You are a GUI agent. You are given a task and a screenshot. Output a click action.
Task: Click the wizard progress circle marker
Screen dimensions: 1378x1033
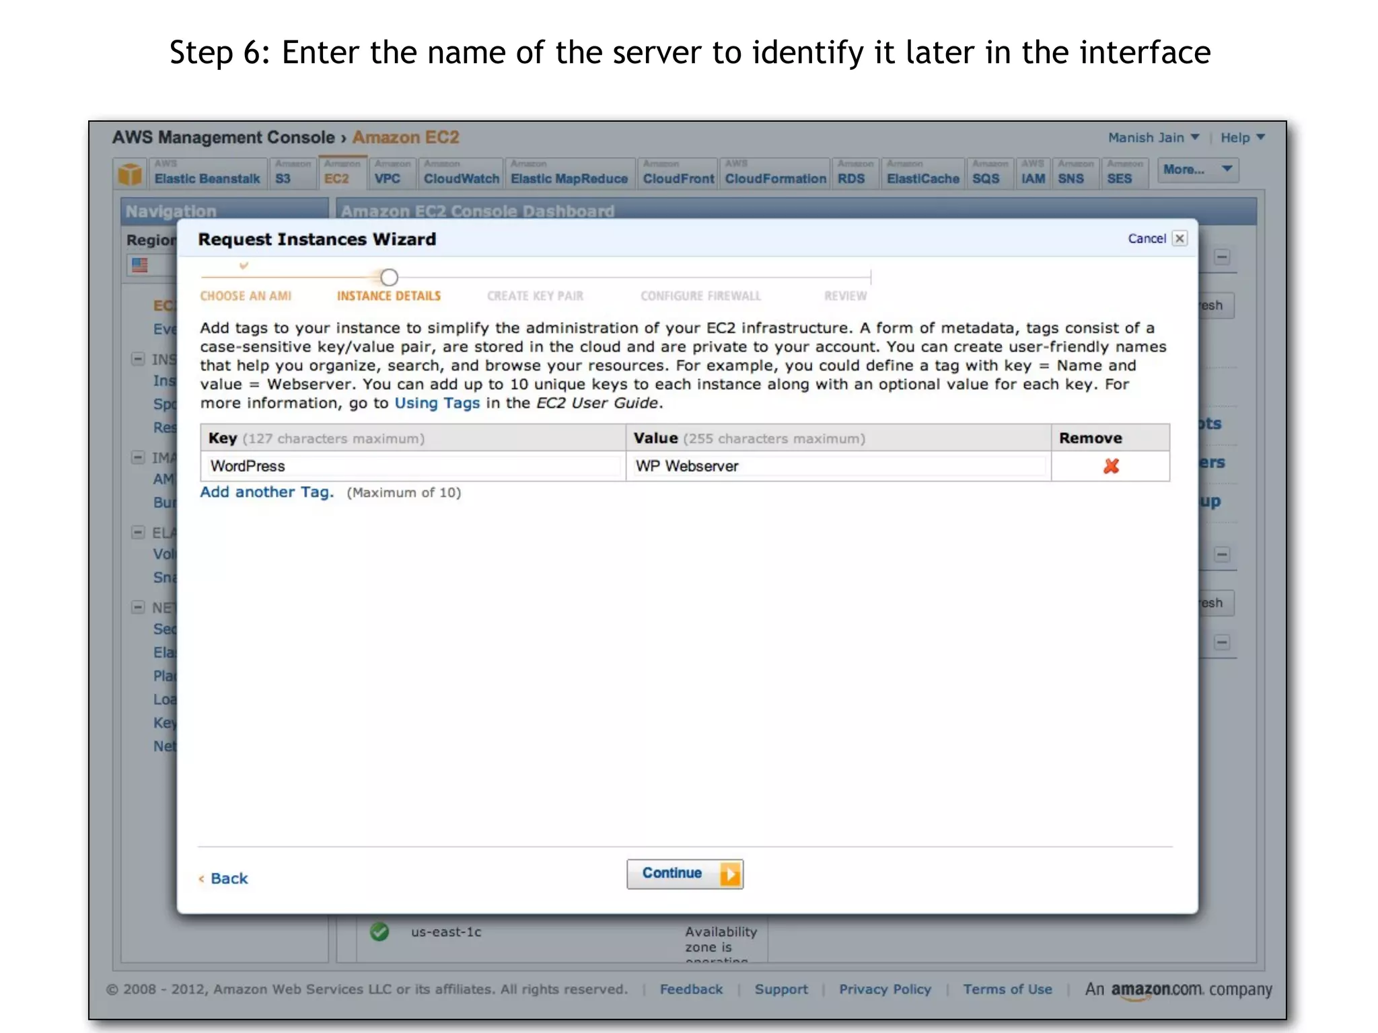tap(389, 277)
